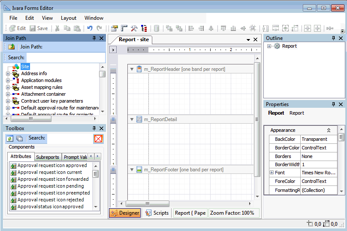Pin the Outline panel with pushpin icon
This screenshot has height=231, width=347.
pyautogui.click(x=333, y=38)
